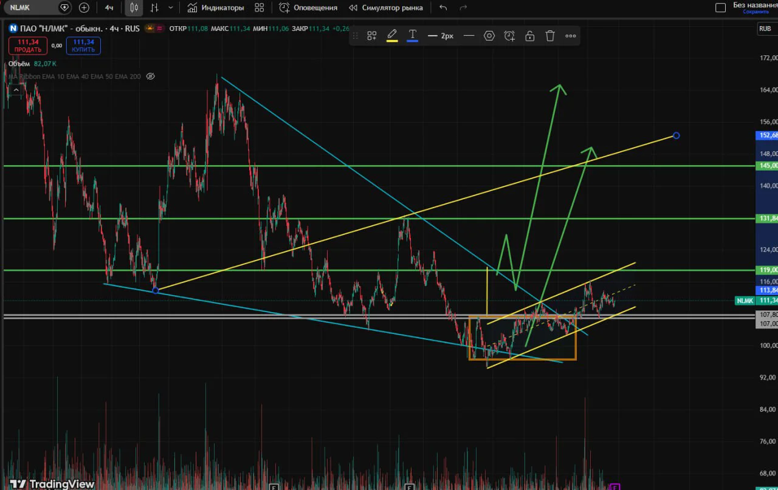Open line color pencil with yellow swatch
Viewport: 778px width, 490px height.
point(392,36)
